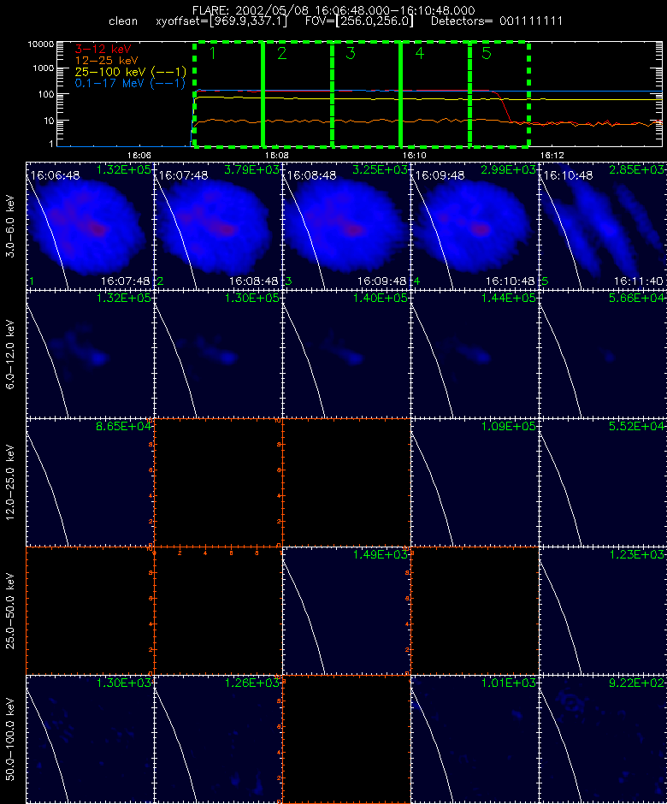The image size is (667, 804).
Task: Click the '3.0-6.0 keV' row label
Action: coord(11,226)
